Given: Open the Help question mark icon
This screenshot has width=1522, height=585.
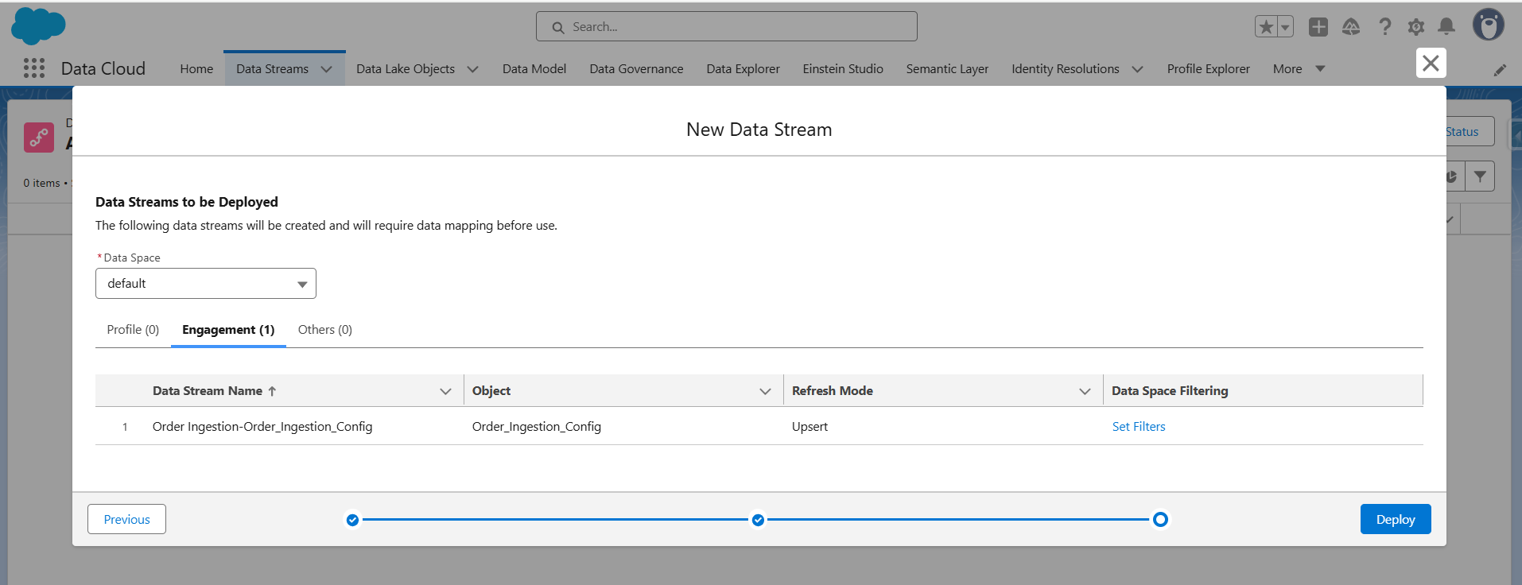Looking at the screenshot, I should pos(1384,27).
